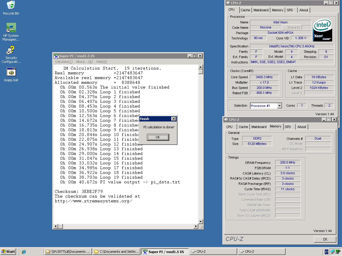The image size is (342, 256).
Task: Switch to Mainboard tab in lower CPU-Z window
Action: click(259, 127)
